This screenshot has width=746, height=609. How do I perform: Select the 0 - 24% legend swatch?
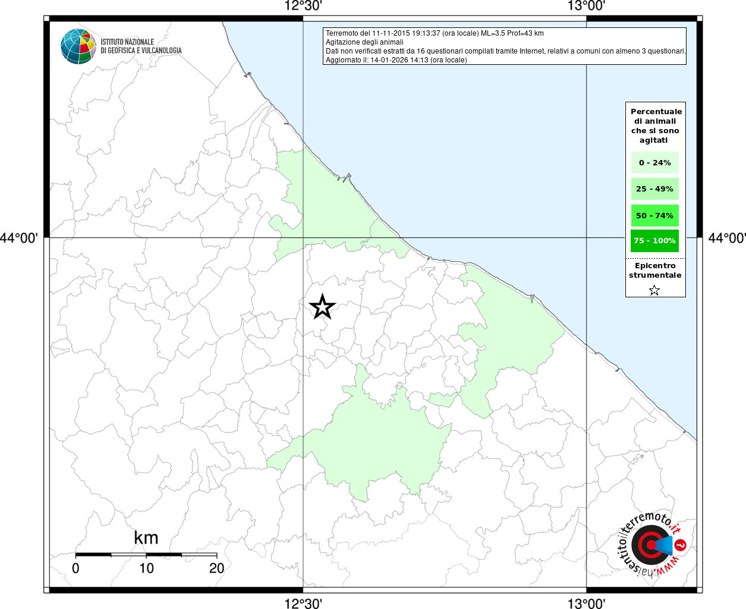(x=654, y=162)
